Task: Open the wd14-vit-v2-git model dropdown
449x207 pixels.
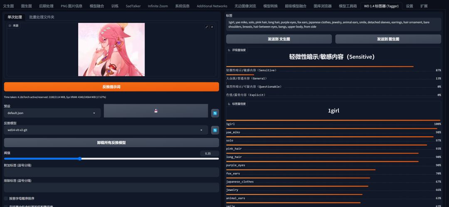Action: [x=106, y=130]
